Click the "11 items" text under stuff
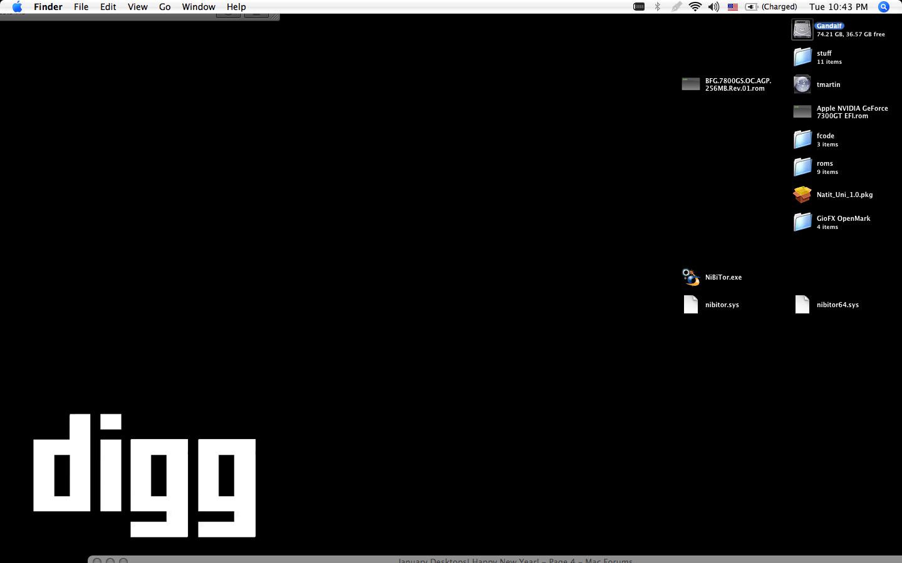The width and height of the screenshot is (902, 563). [x=829, y=62]
